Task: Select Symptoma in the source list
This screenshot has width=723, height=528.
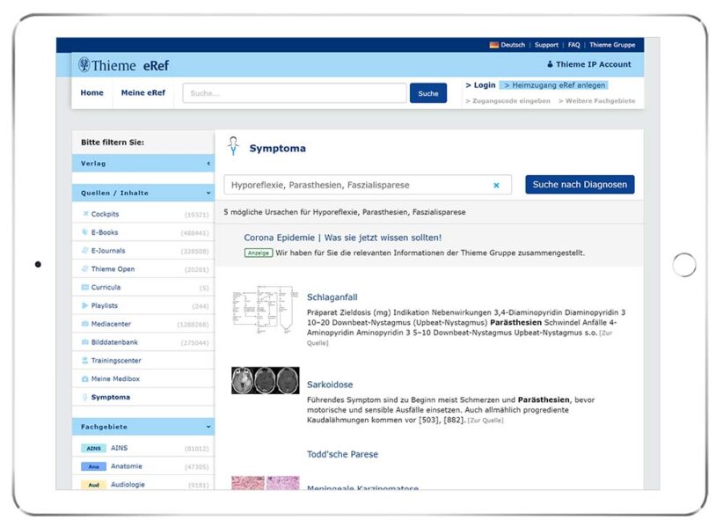Action: [143, 397]
